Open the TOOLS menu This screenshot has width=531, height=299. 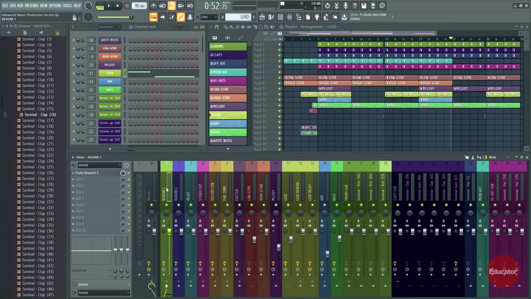pyautogui.click(x=67, y=6)
